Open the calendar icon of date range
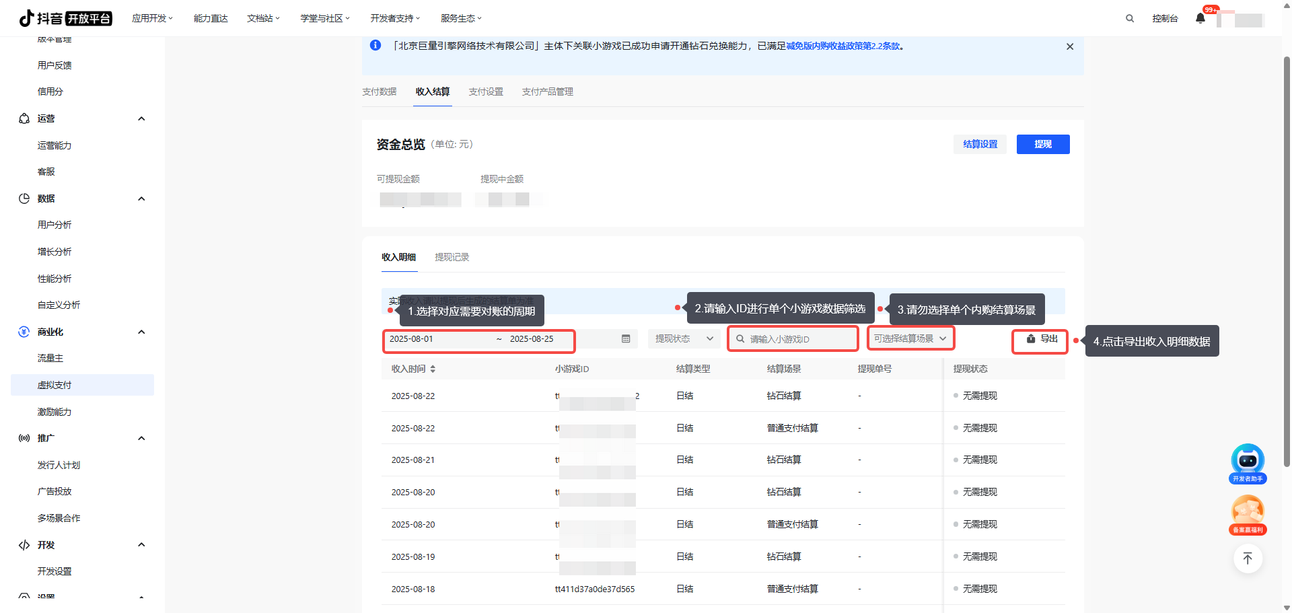The width and height of the screenshot is (1292, 613). click(x=626, y=339)
